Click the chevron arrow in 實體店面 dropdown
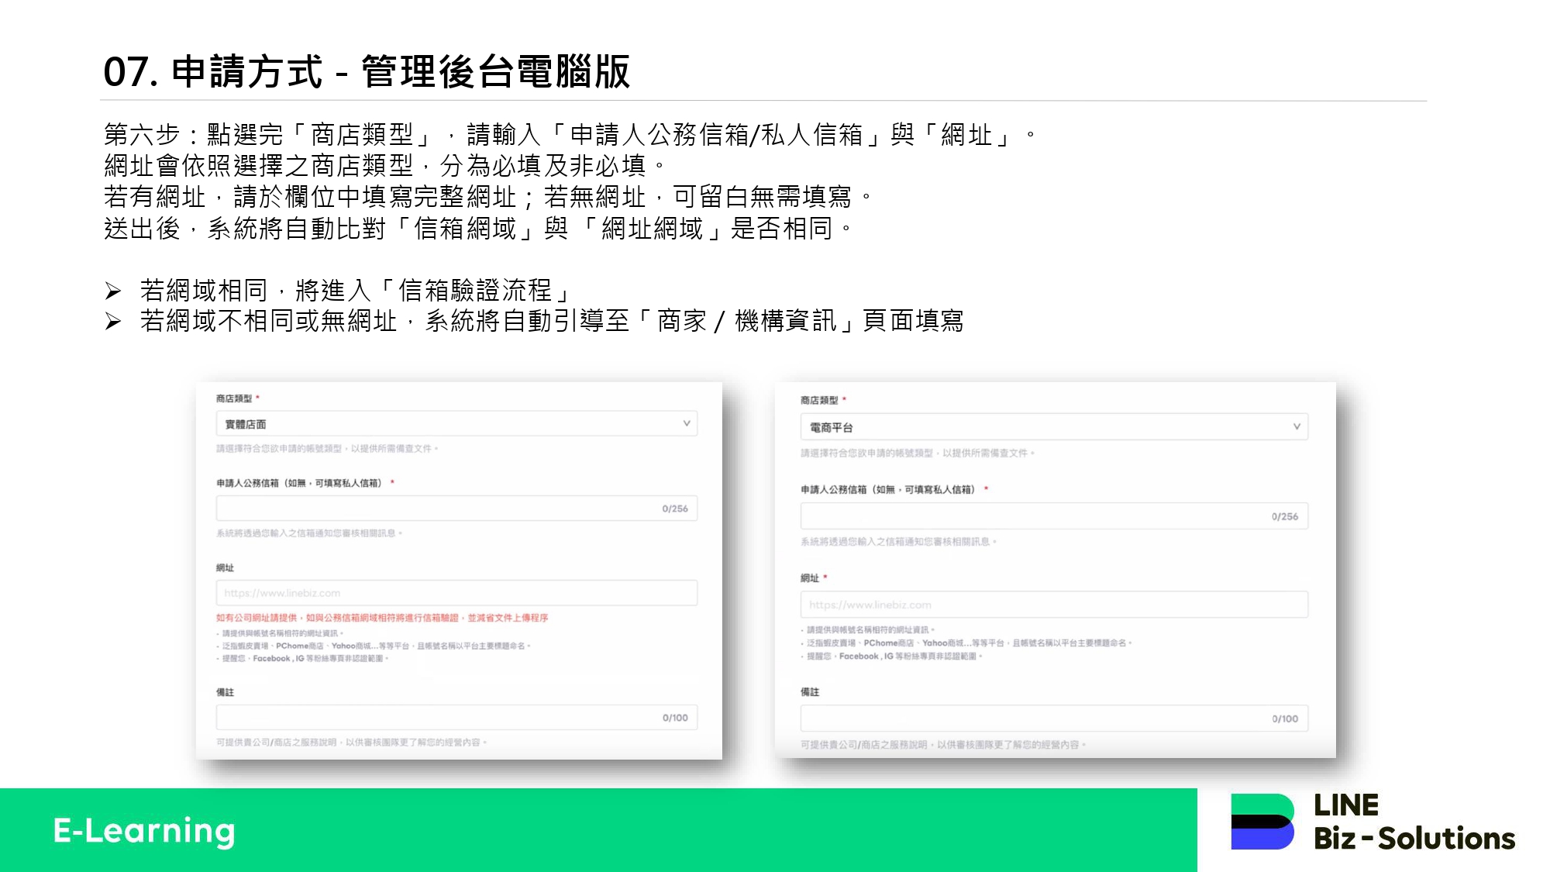The image size is (1550, 872). pos(686,423)
